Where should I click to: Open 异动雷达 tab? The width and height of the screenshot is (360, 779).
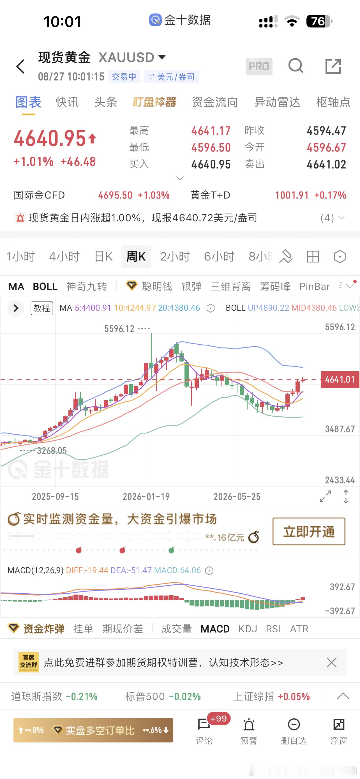(x=277, y=102)
